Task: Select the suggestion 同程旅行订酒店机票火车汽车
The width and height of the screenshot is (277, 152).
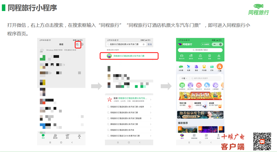Action: (x=129, y=130)
